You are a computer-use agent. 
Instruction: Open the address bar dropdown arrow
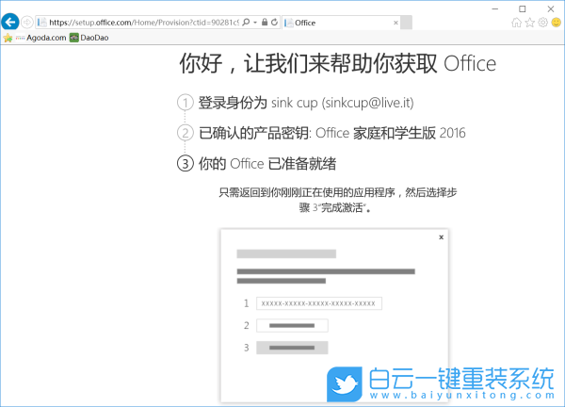255,23
